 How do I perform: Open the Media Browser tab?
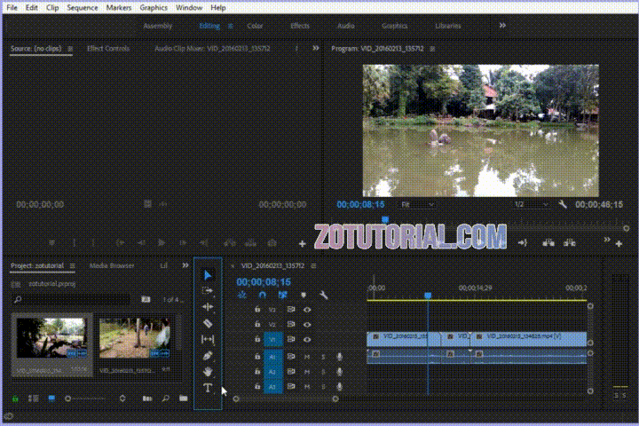point(112,265)
